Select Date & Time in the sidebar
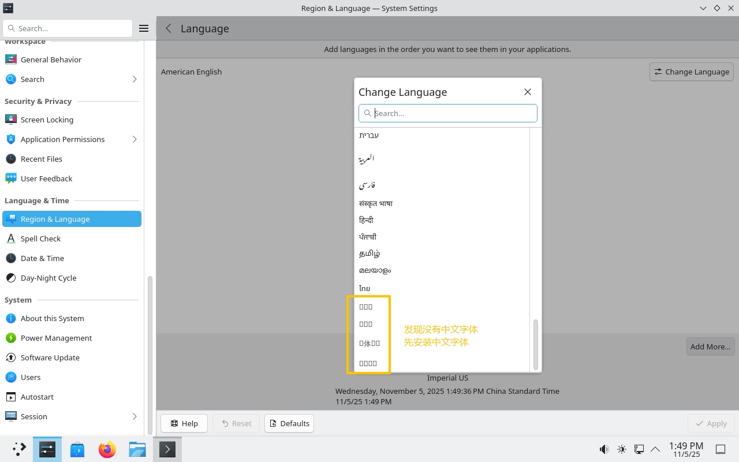The height and width of the screenshot is (462, 739). (x=42, y=258)
